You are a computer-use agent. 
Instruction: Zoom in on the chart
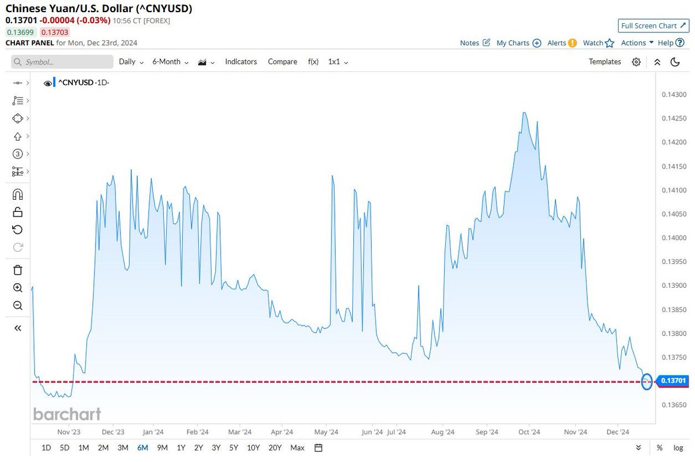click(x=17, y=288)
